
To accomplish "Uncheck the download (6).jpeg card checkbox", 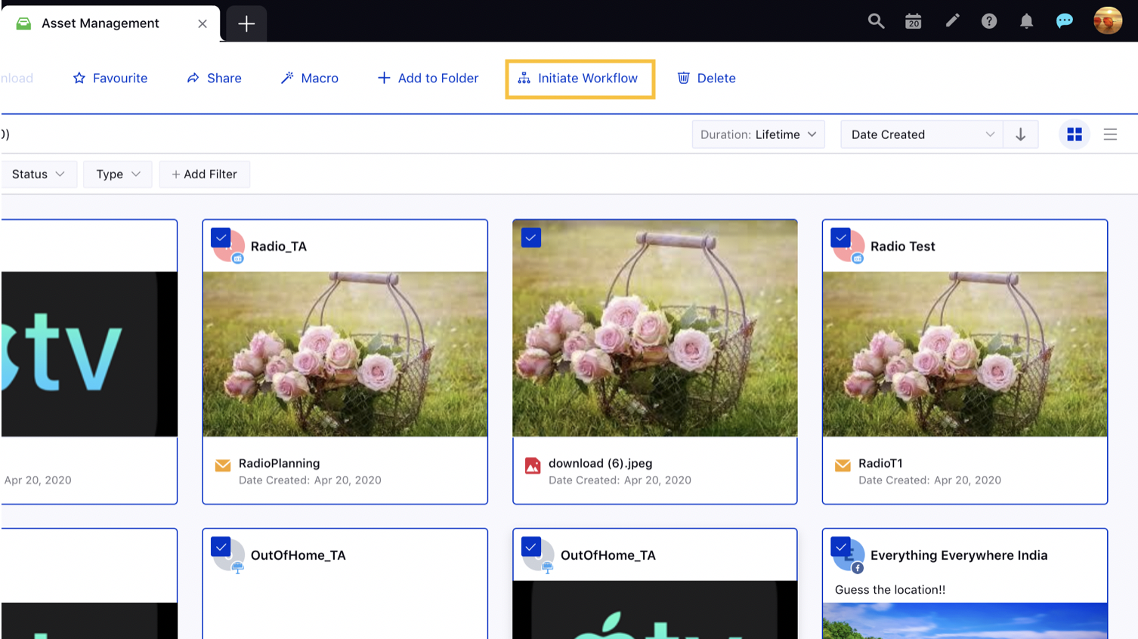I will click(x=531, y=238).
